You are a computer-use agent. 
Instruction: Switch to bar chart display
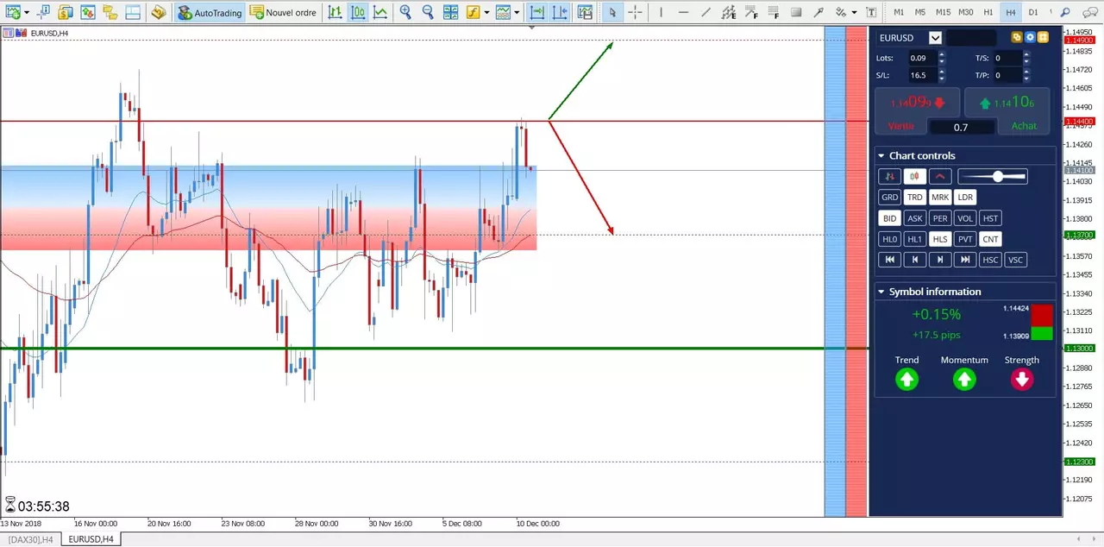(335, 12)
